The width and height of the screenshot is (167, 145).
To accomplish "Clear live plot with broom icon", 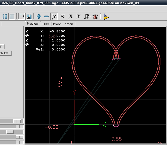I will point(106,17).
